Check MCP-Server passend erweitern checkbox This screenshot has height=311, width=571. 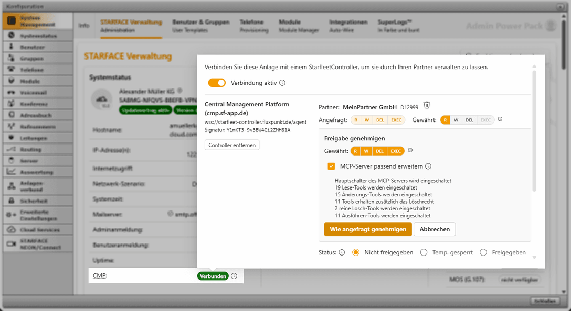click(x=331, y=166)
